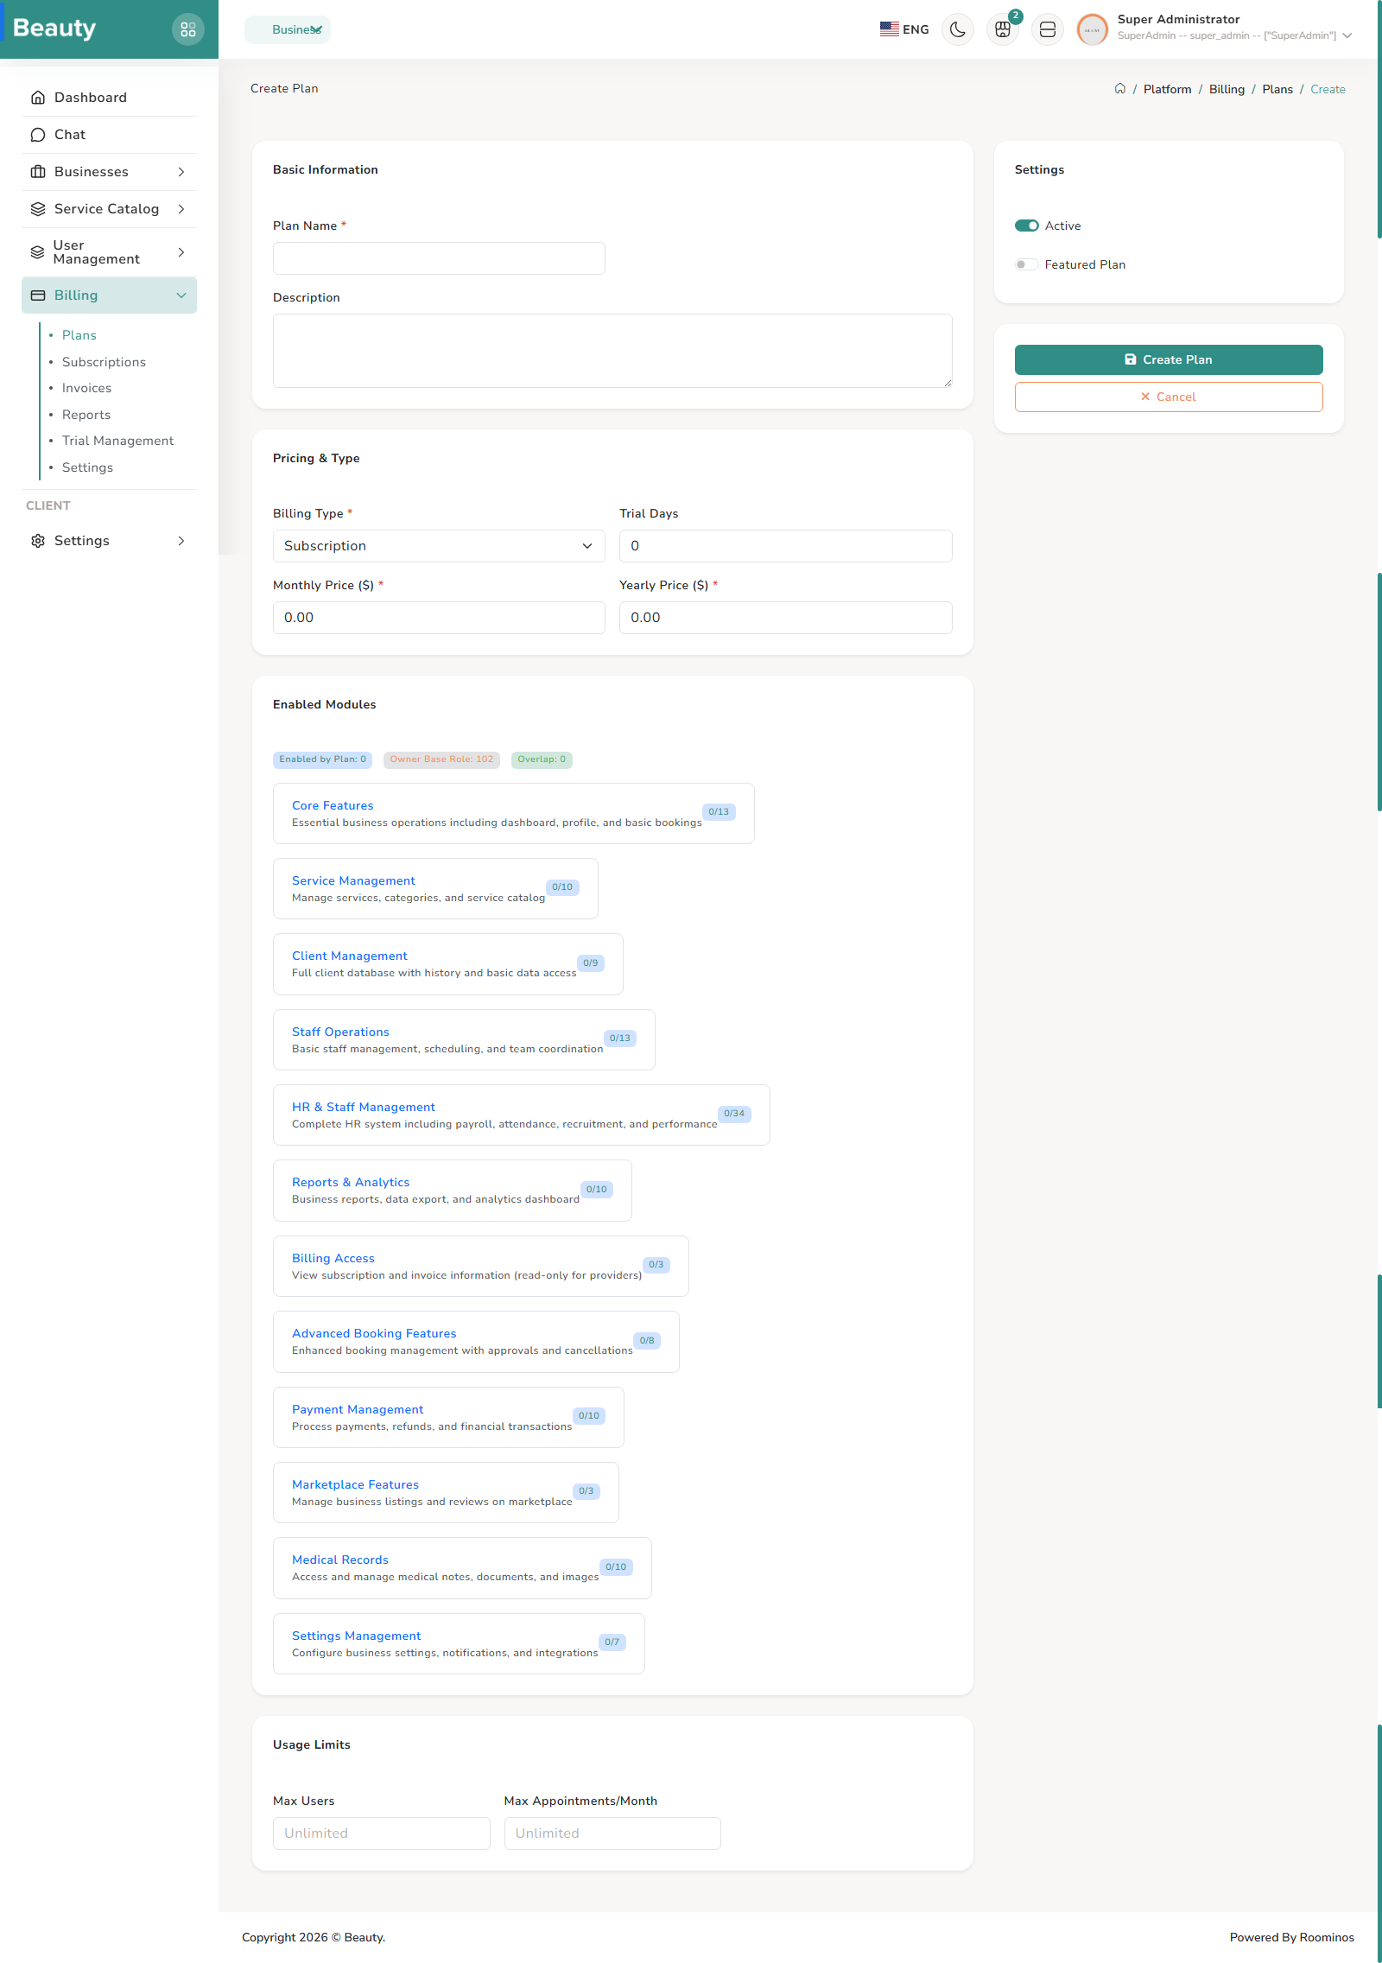Click the Plans breadcrumb link
Image resolution: width=1382 pixels, height=1963 pixels.
(x=1277, y=89)
